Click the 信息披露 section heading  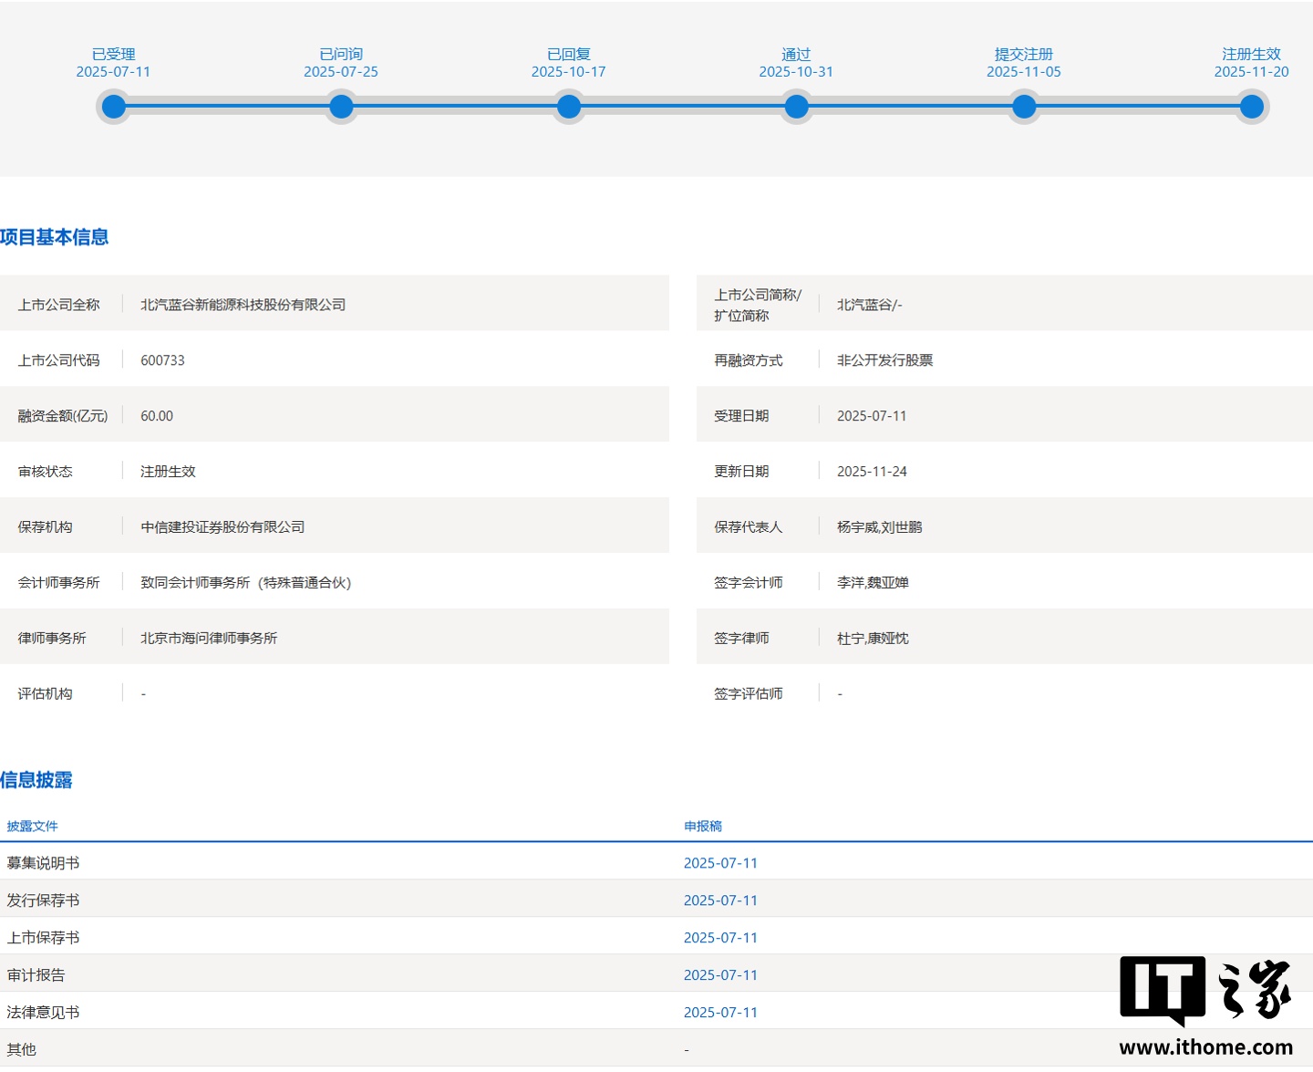pos(36,780)
